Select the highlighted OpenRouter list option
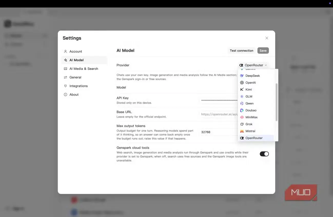This screenshot has width=333, height=217. click(256, 138)
